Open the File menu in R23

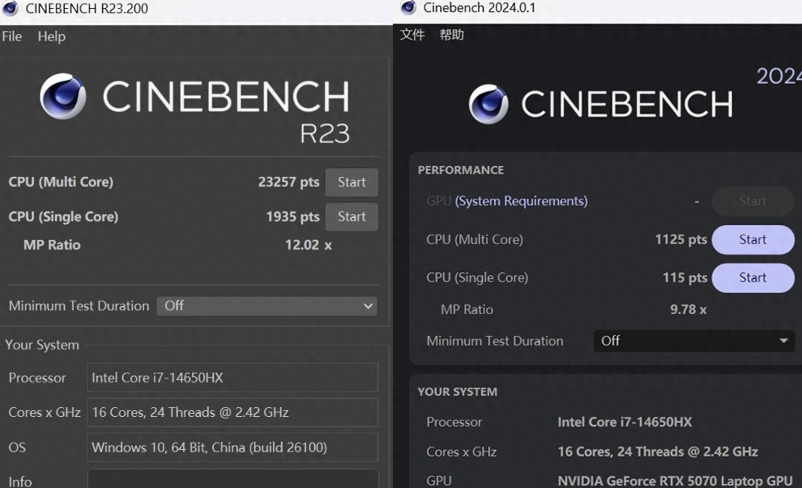(x=12, y=37)
